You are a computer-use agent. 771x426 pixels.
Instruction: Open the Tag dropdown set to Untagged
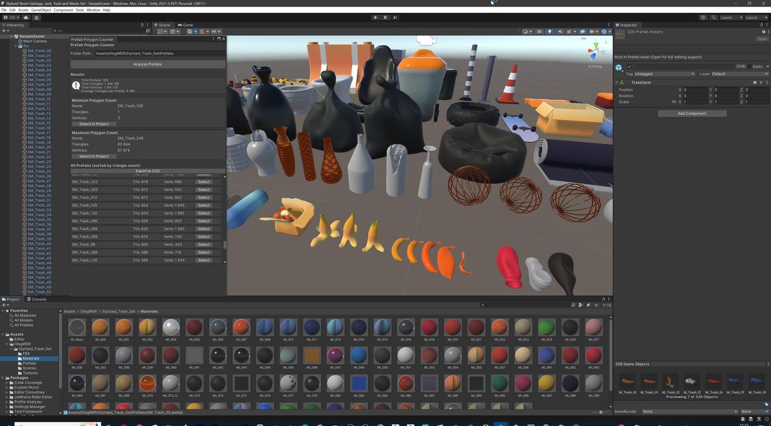665,74
